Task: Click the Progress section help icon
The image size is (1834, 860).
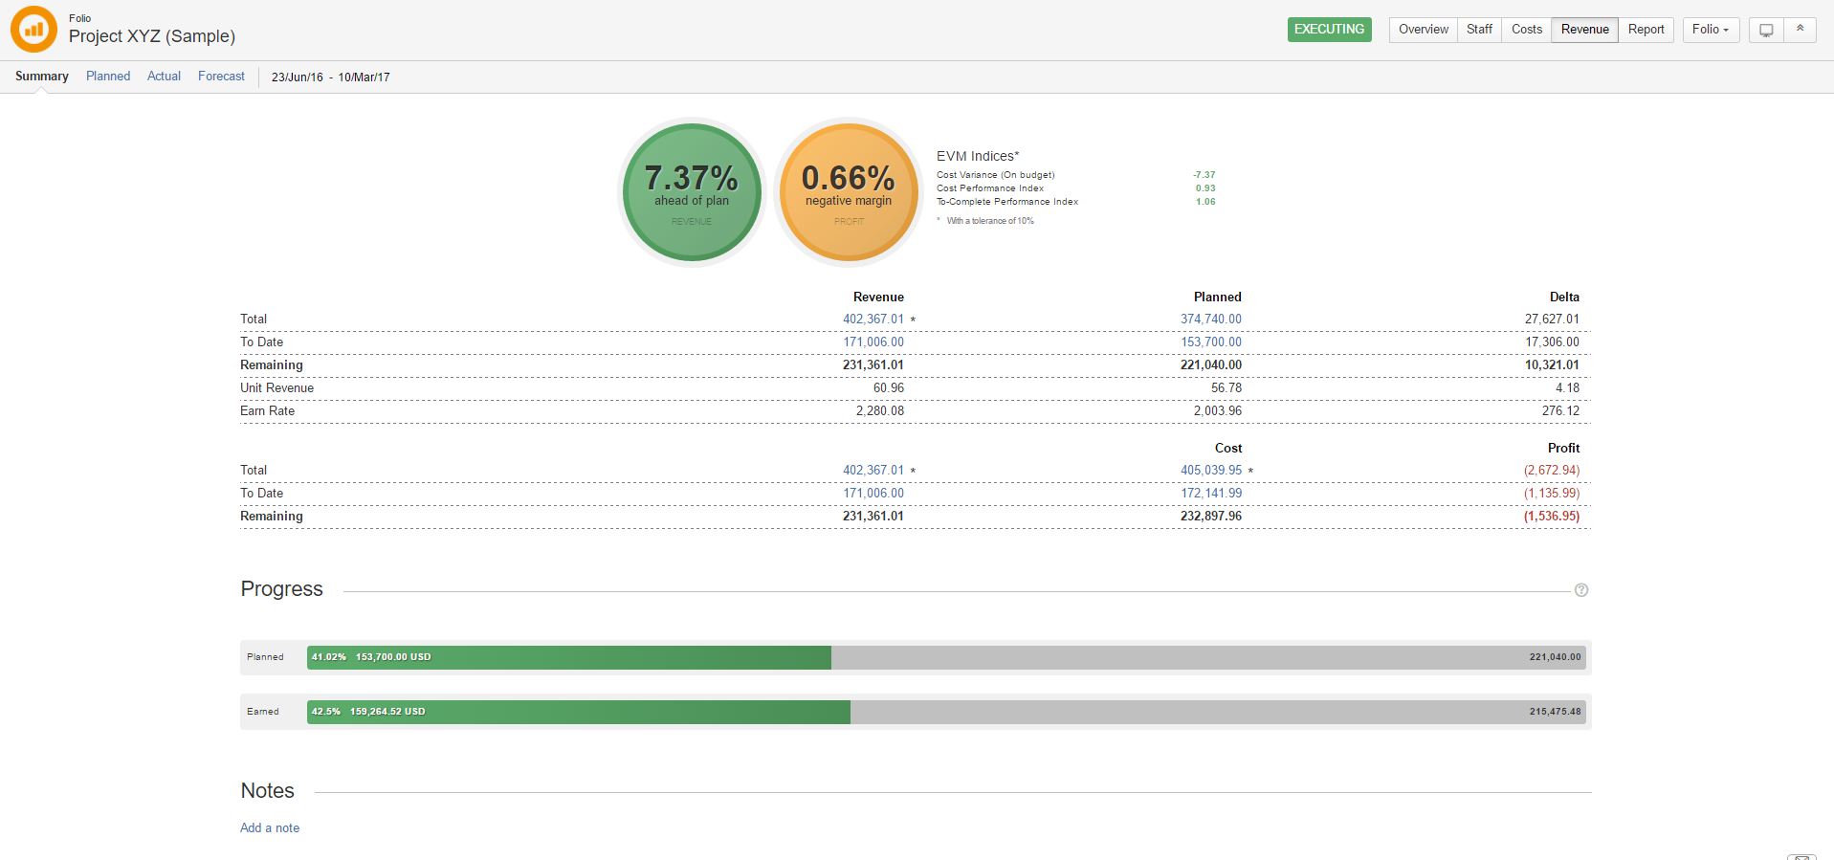Action: (1580, 590)
